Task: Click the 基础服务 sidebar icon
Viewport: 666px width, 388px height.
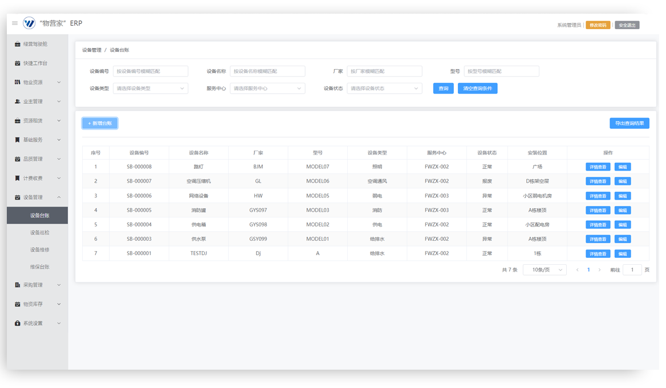Action: click(18, 140)
